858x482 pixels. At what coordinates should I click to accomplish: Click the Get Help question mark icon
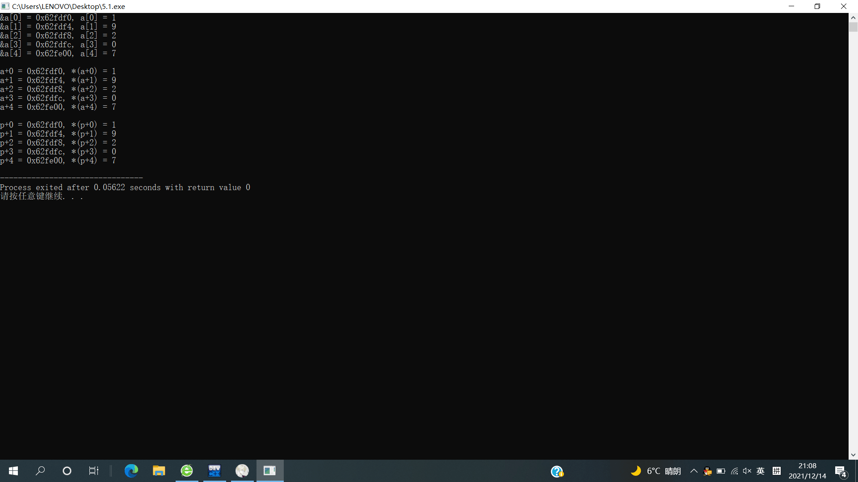[557, 471]
